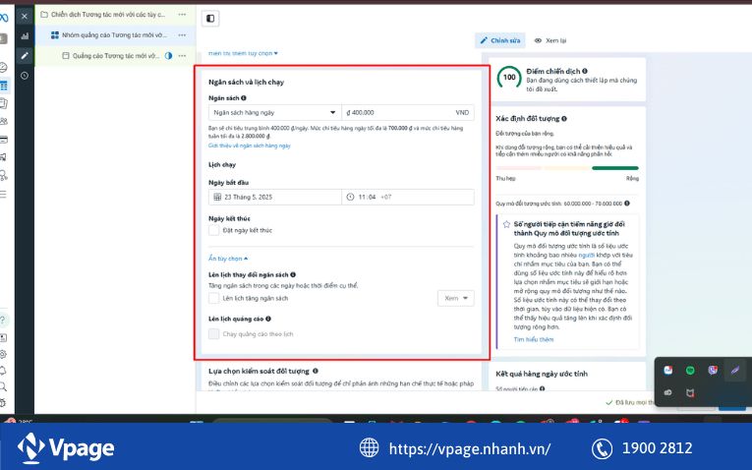752x470 pixels.
Task: Tick the Chạy quảng cáo theo lịch checkbox
Action: point(214,333)
